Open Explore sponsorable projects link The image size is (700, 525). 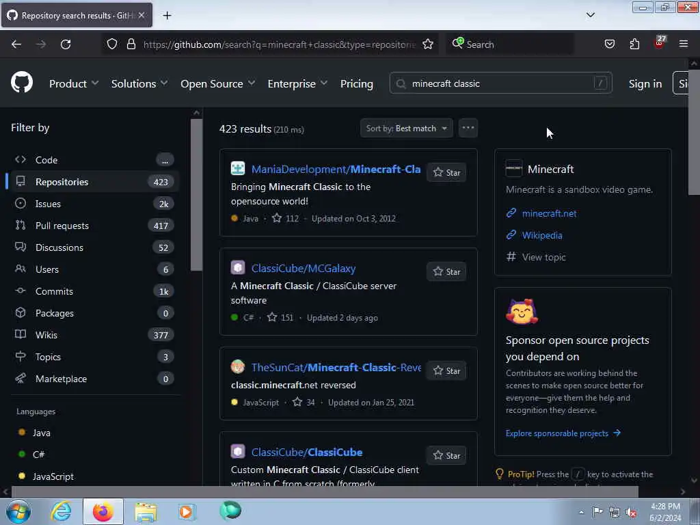tap(563, 433)
